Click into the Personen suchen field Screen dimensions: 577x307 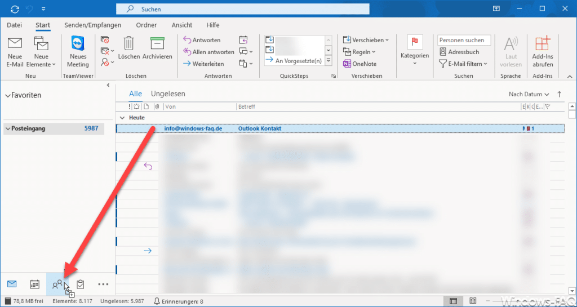464,40
